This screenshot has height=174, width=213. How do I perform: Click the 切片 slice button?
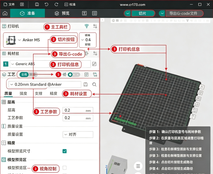(x=143, y=14)
